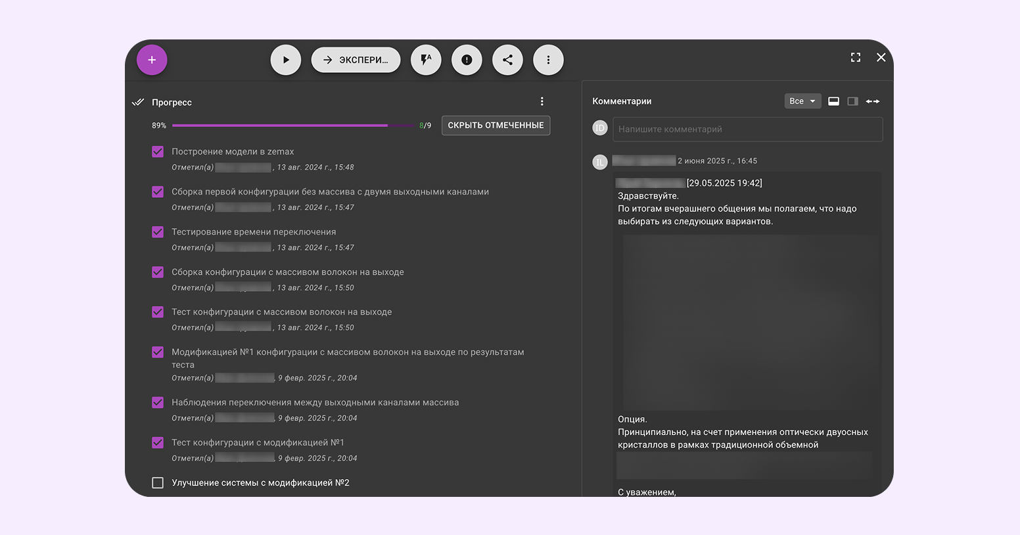Click the 'ЭКСПЕРИ…' stage transition button

tap(356, 60)
